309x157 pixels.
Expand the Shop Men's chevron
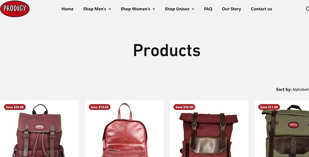[x=110, y=9]
